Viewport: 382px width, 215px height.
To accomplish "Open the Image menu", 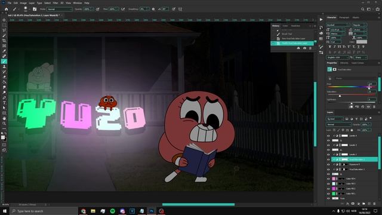I will coord(23,3).
